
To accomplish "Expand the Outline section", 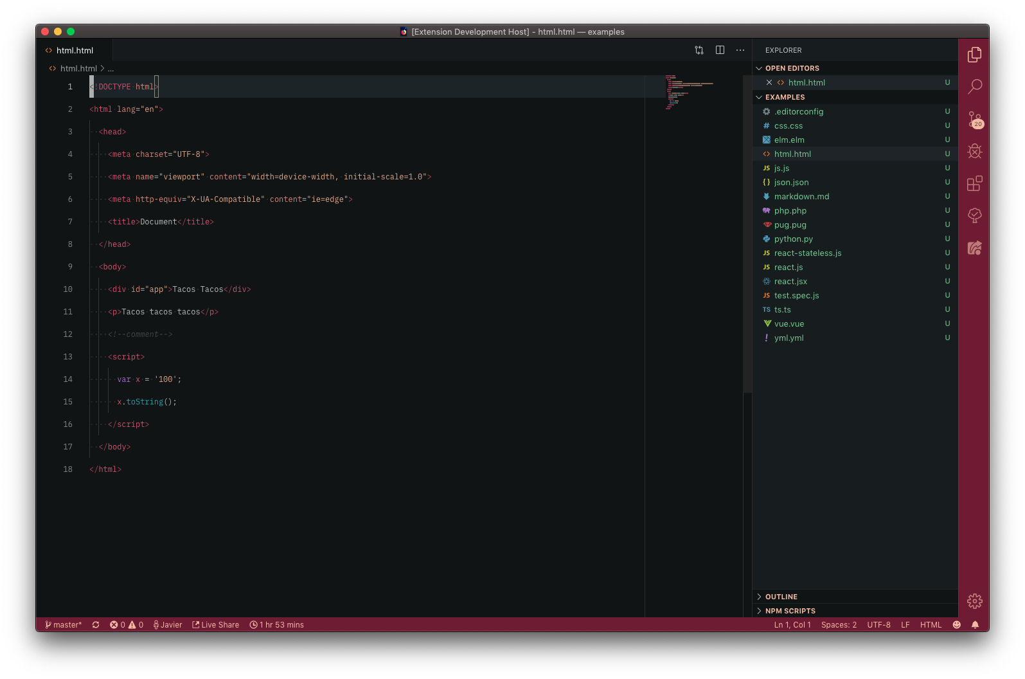I will point(855,597).
